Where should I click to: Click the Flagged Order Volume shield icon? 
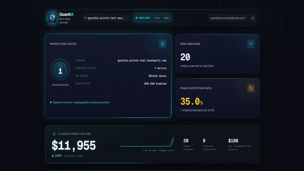pyautogui.click(x=54, y=134)
